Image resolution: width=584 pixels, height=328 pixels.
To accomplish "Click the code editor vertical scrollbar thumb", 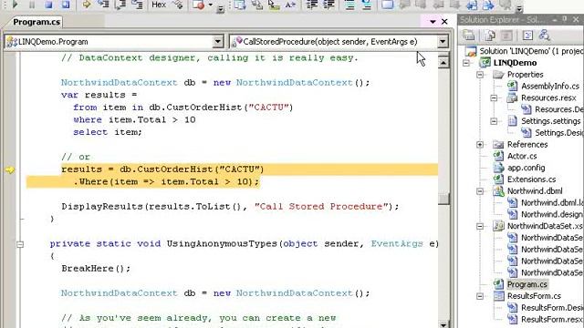I will [443, 199].
